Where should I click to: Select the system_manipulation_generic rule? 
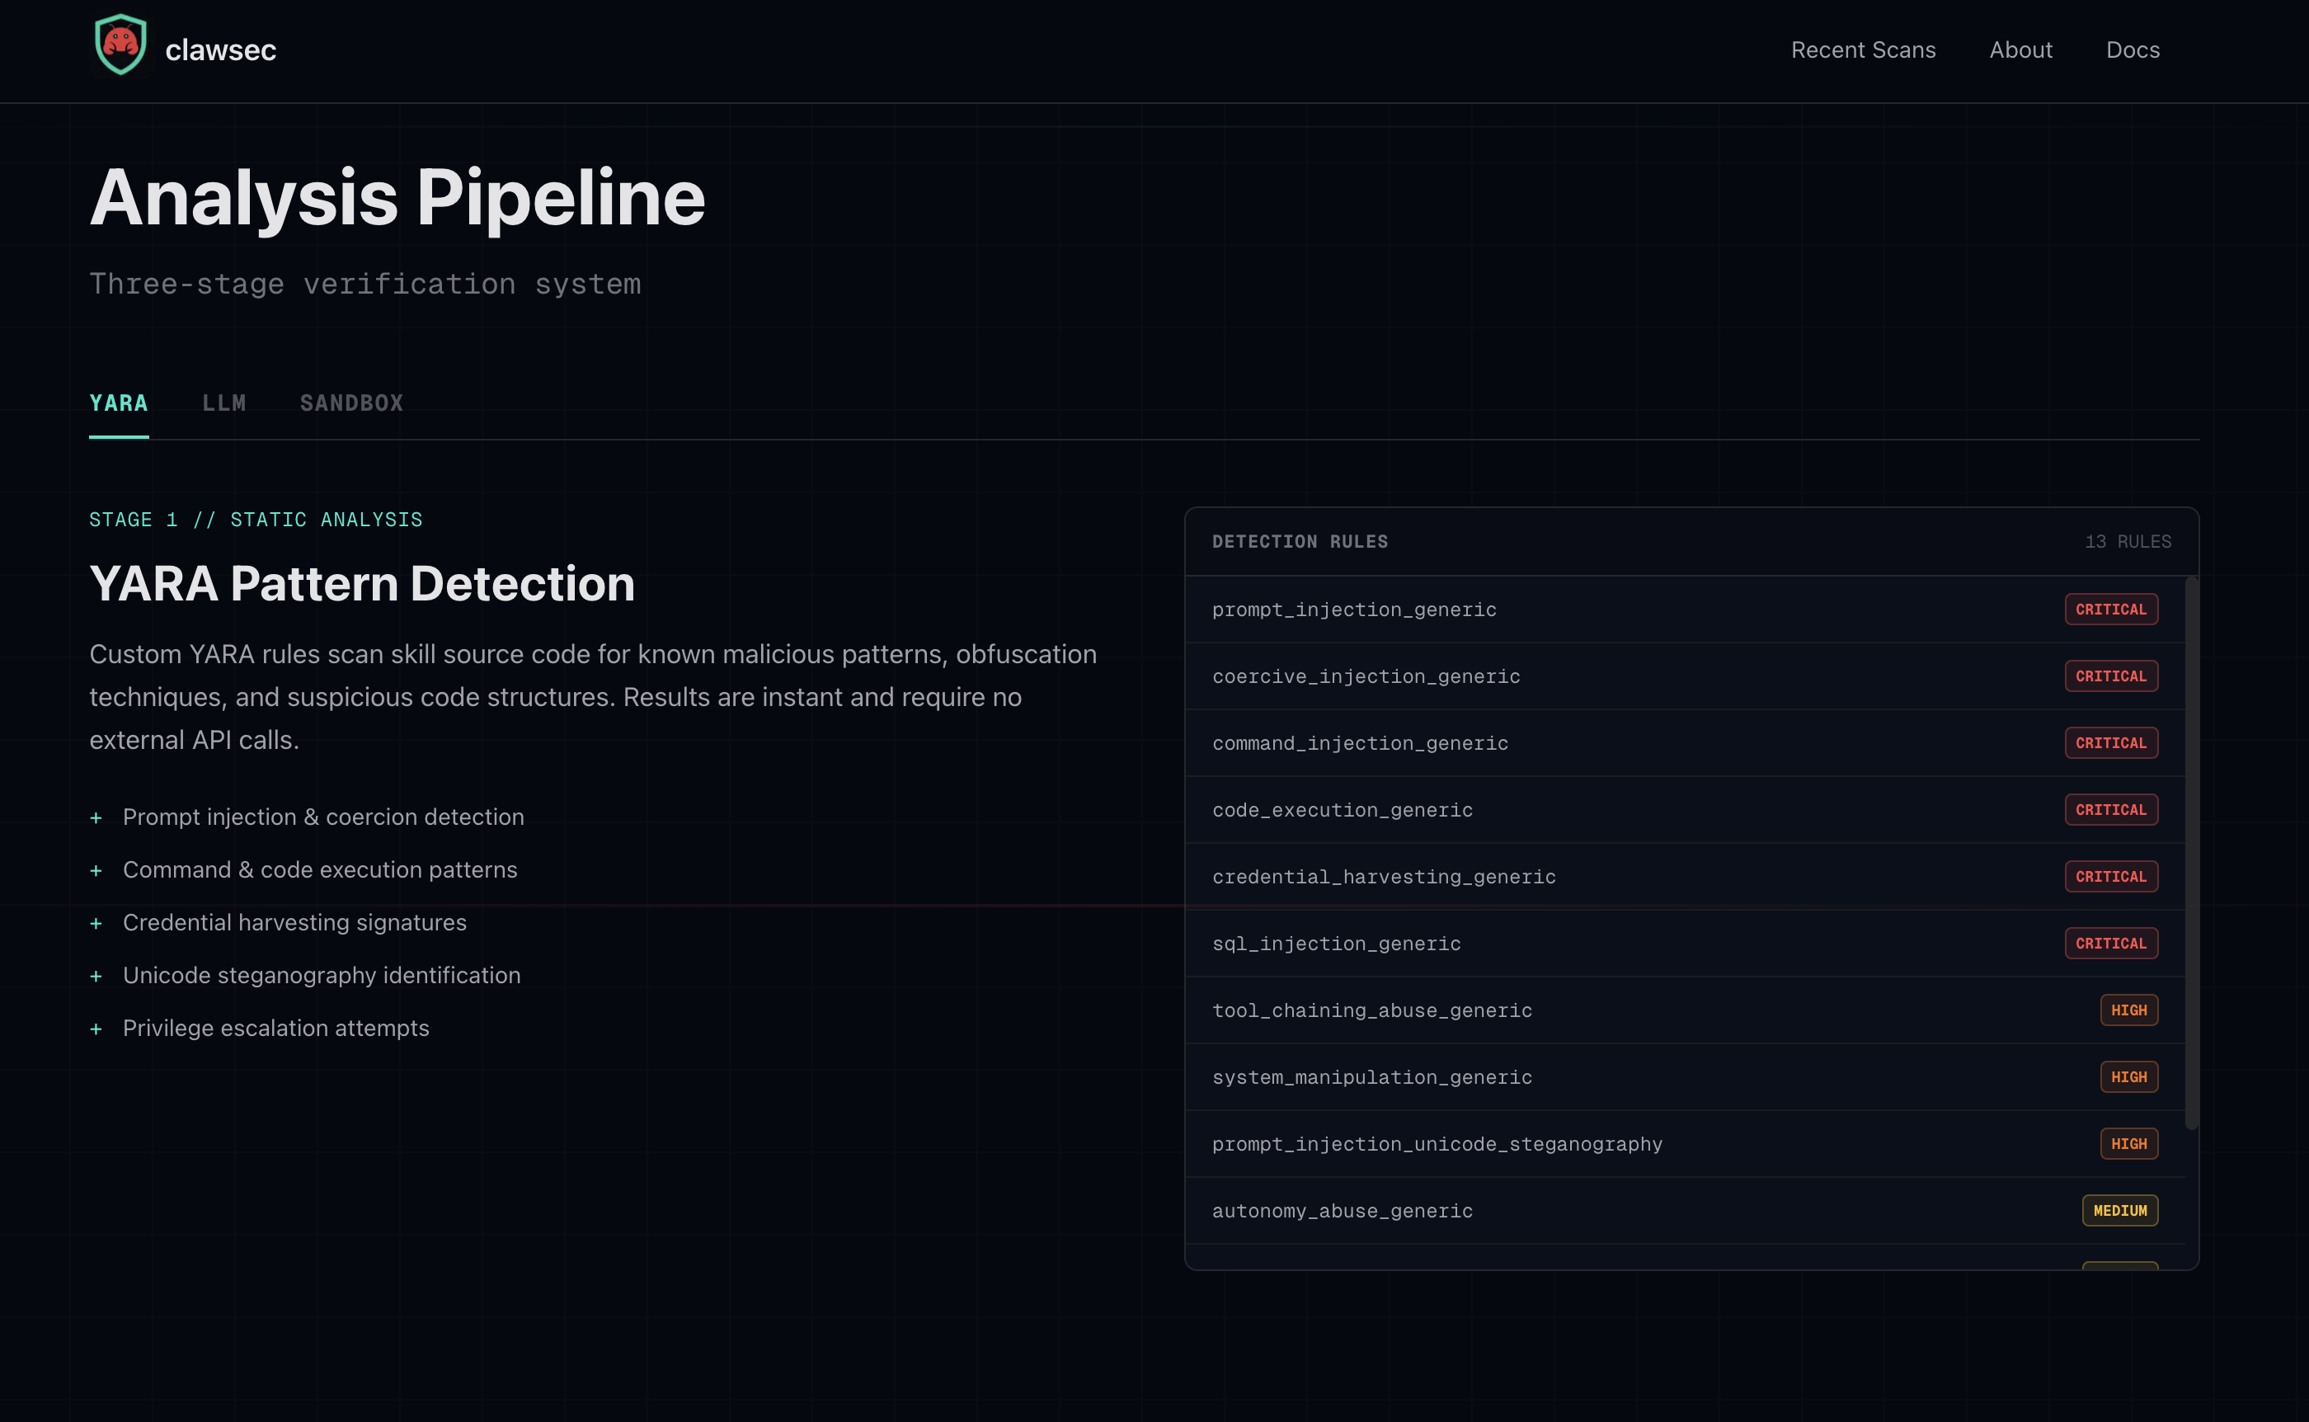(1371, 1077)
